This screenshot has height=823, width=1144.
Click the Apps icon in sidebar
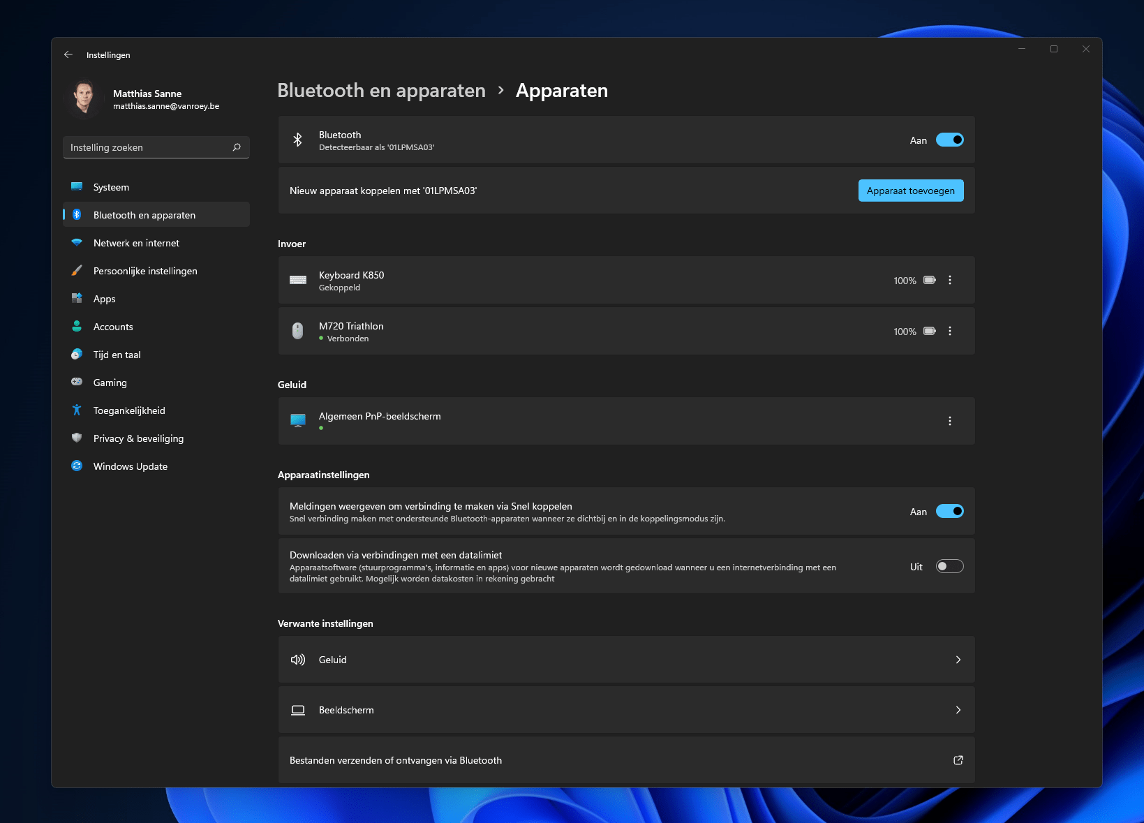pos(77,299)
